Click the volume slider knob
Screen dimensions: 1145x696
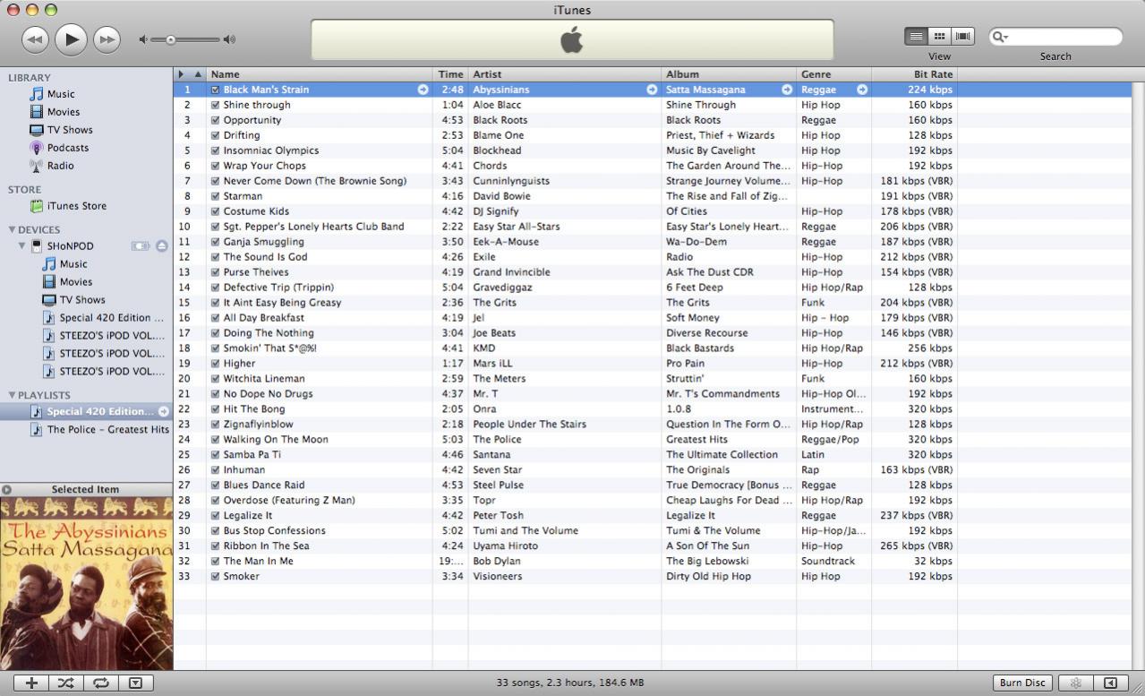pyautogui.click(x=170, y=39)
